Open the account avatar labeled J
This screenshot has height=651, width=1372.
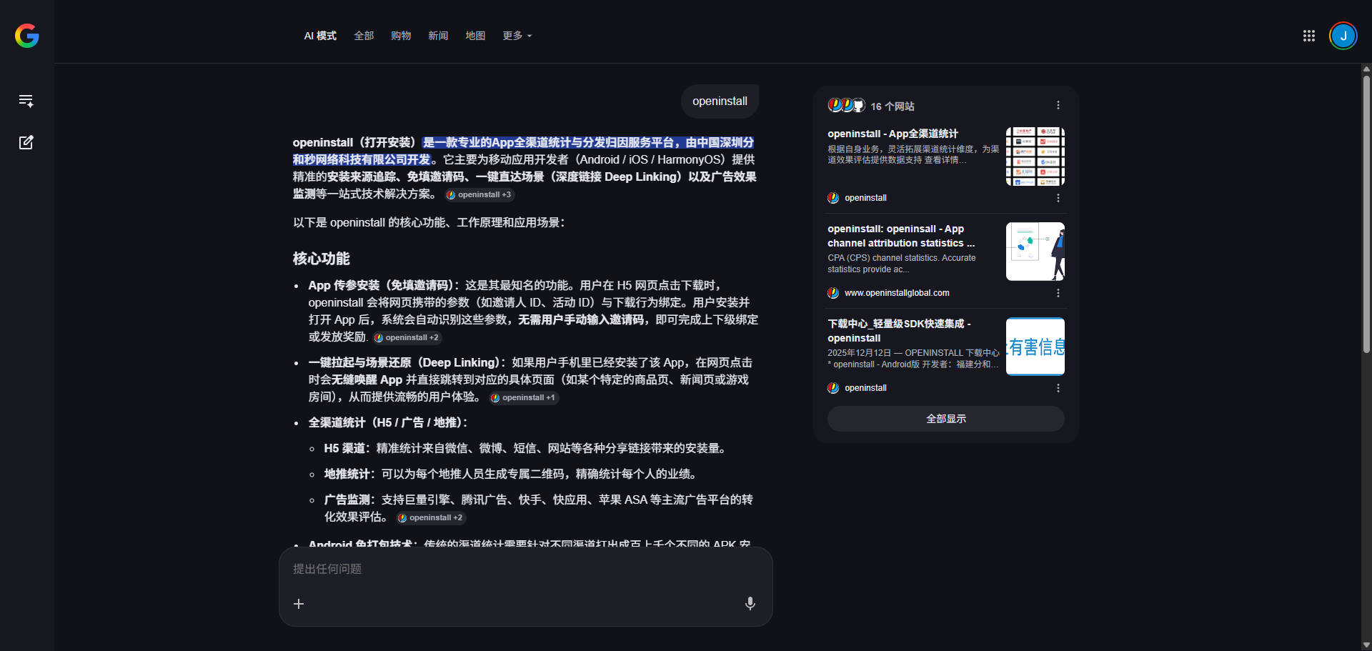click(x=1343, y=36)
